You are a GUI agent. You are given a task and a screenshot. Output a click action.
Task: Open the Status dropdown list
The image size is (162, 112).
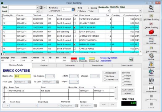tap(140, 10)
